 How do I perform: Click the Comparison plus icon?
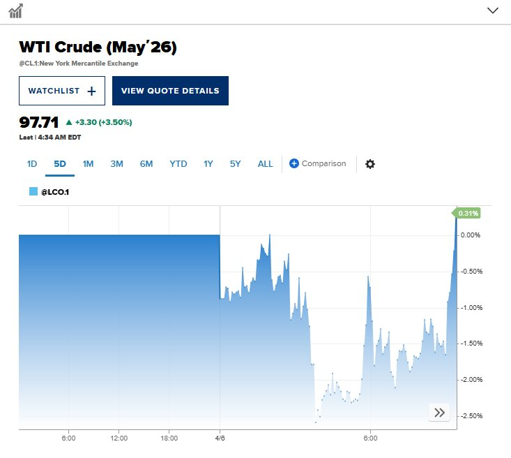coord(293,163)
